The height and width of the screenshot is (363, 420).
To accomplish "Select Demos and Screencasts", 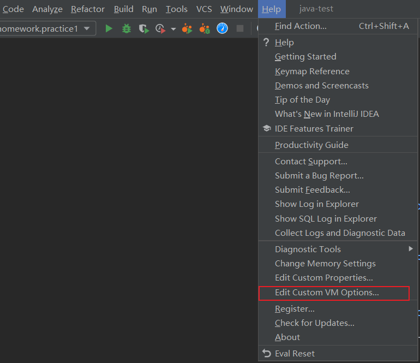I will pyautogui.click(x=338, y=86).
